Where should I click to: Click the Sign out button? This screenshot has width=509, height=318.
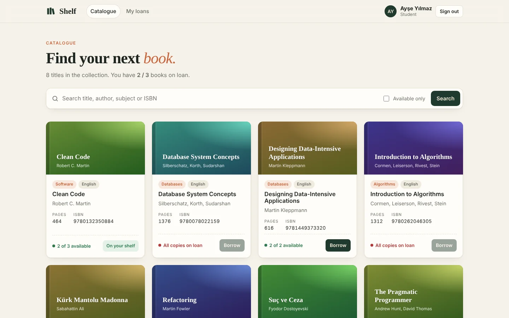[x=449, y=11]
